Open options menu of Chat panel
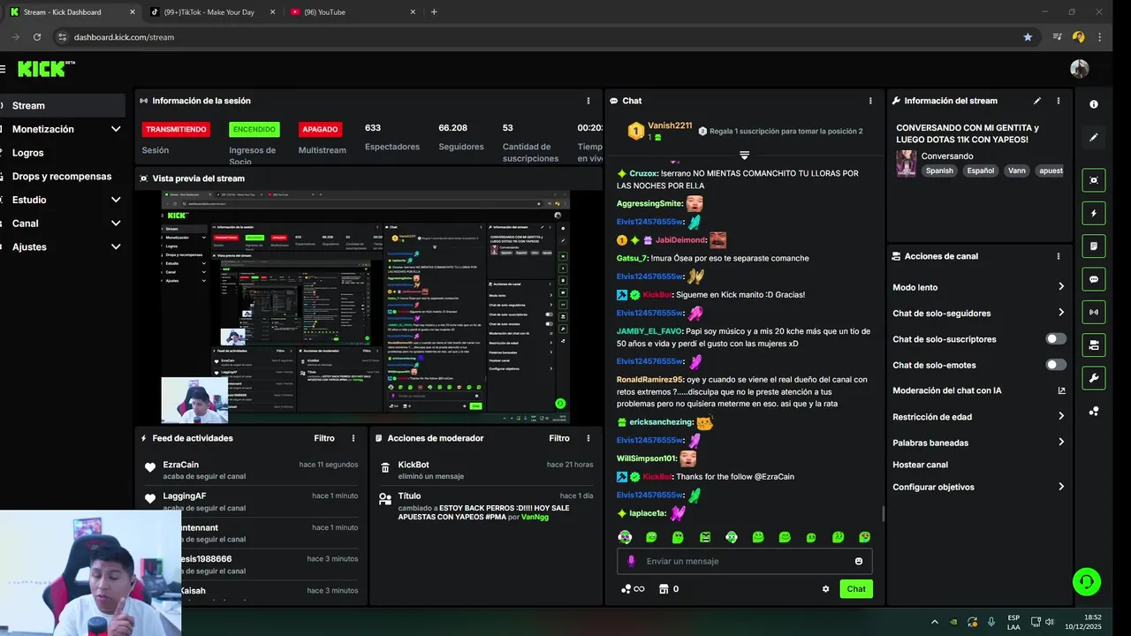The height and width of the screenshot is (636, 1131). [870, 101]
